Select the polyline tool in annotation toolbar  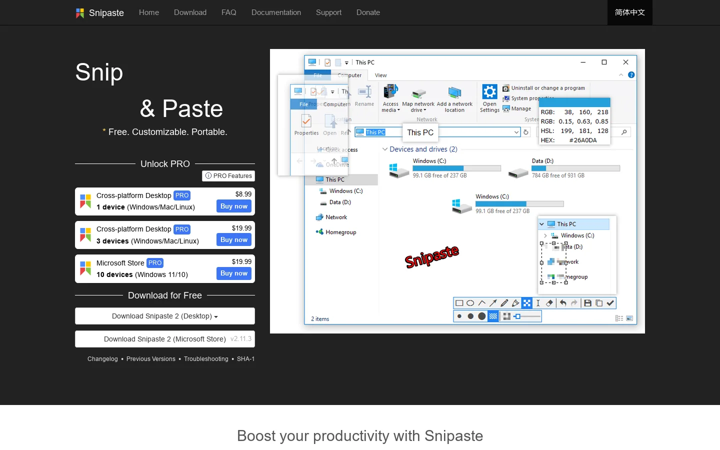pos(482,303)
